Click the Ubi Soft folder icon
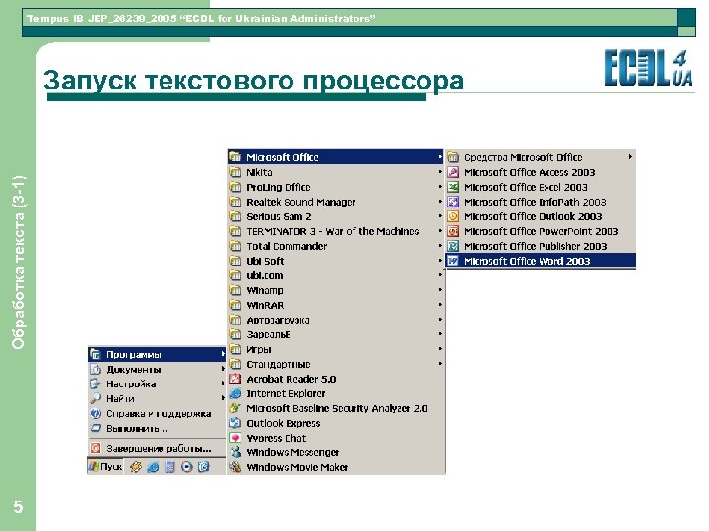This screenshot has height=531, width=709. (x=235, y=261)
